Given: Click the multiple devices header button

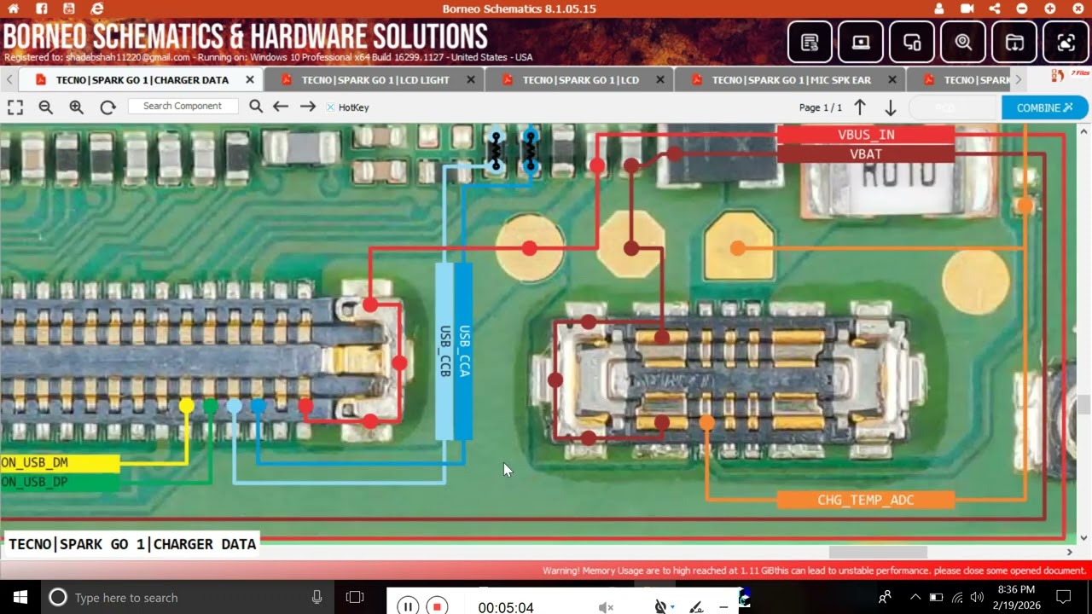Looking at the screenshot, I should (x=912, y=42).
